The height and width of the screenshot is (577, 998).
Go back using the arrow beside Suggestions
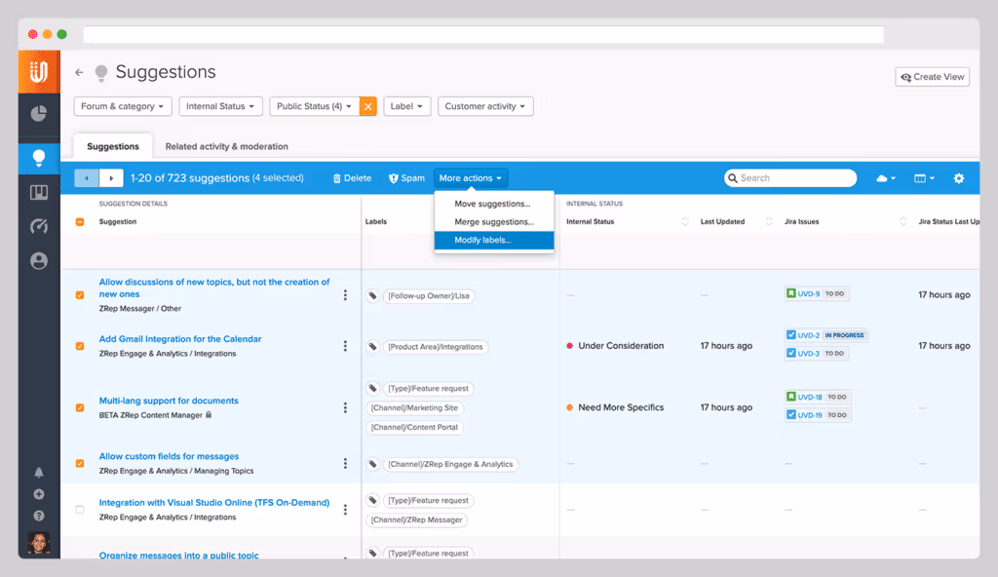click(x=79, y=72)
